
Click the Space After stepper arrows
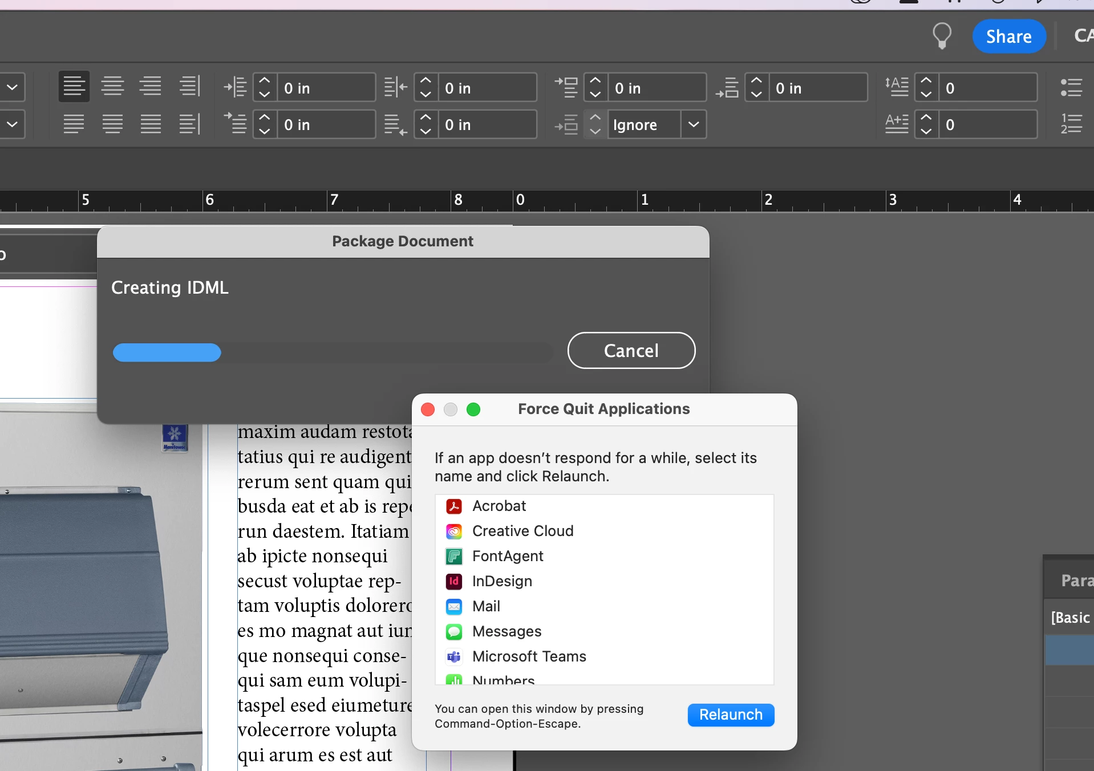click(756, 87)
